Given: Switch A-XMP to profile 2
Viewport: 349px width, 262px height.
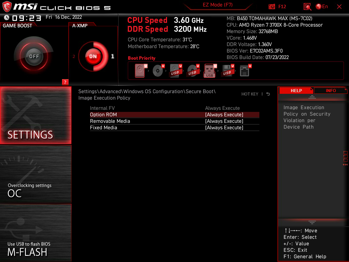Looking at the screenshot, I should click(74, 57).
